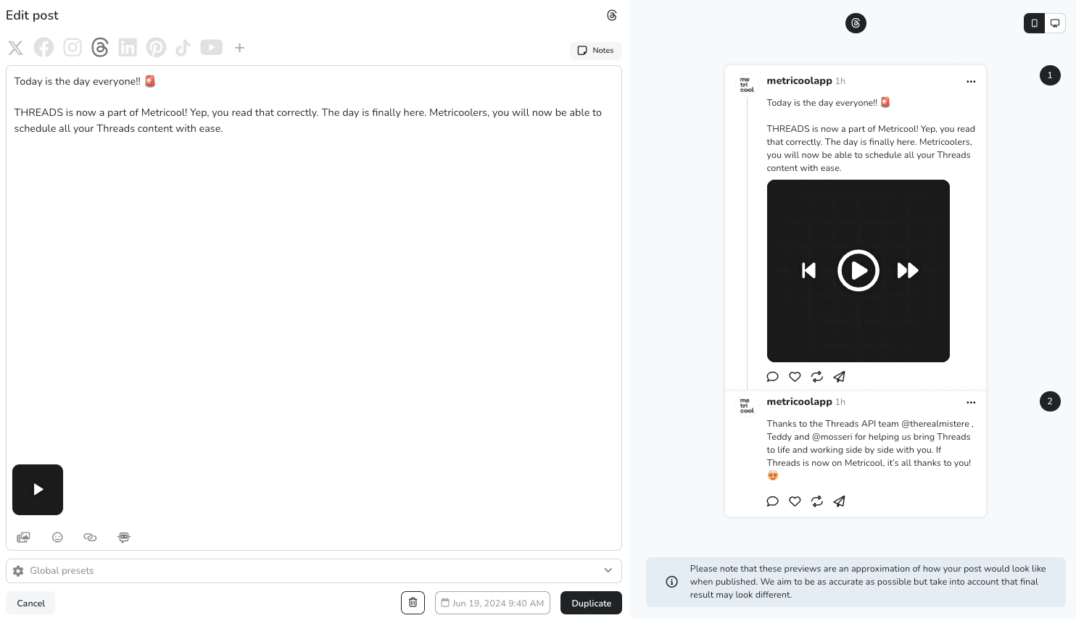1076x618 pixels.
Task: Play the video in the Threads preview
Action: tap(858, 270)
